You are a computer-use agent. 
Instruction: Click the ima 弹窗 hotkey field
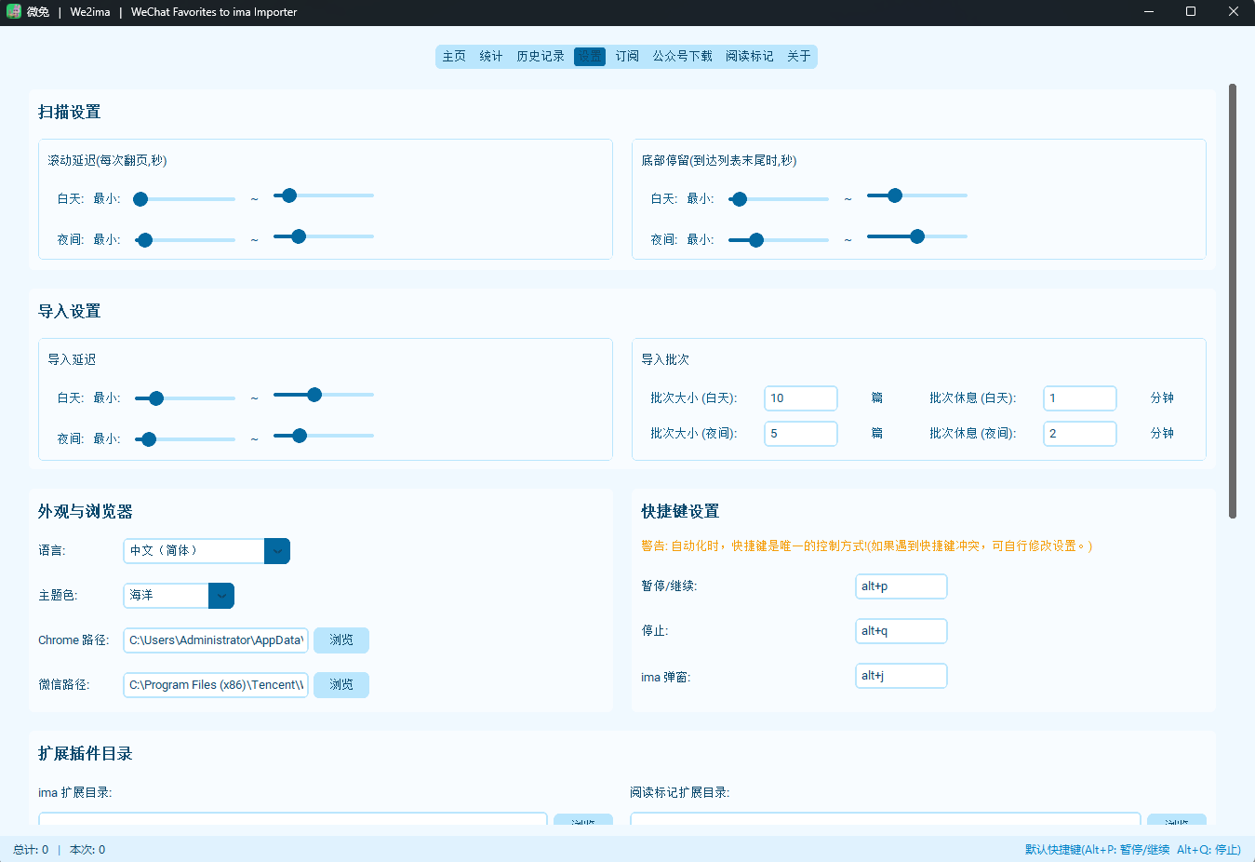coord(901,676)
